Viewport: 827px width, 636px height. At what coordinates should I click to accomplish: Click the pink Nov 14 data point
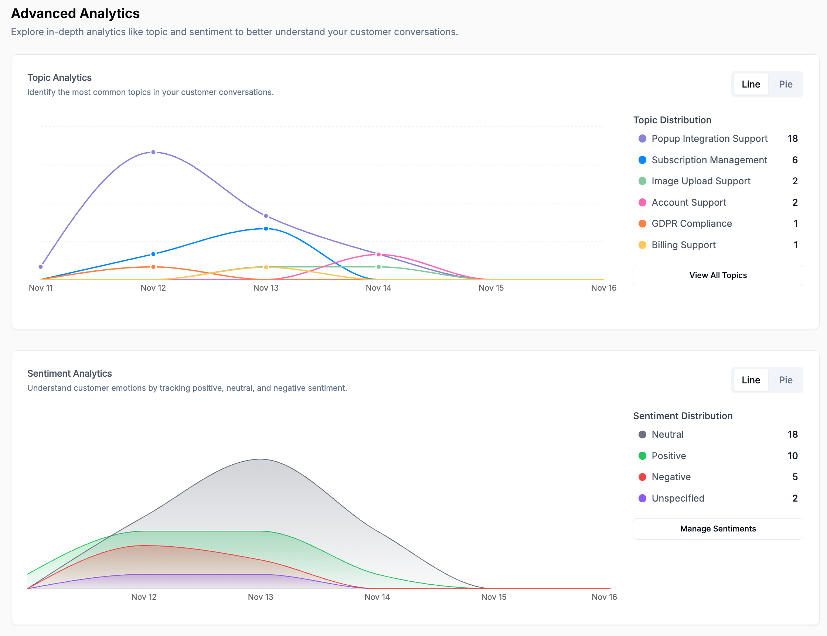tap(378, 254)
